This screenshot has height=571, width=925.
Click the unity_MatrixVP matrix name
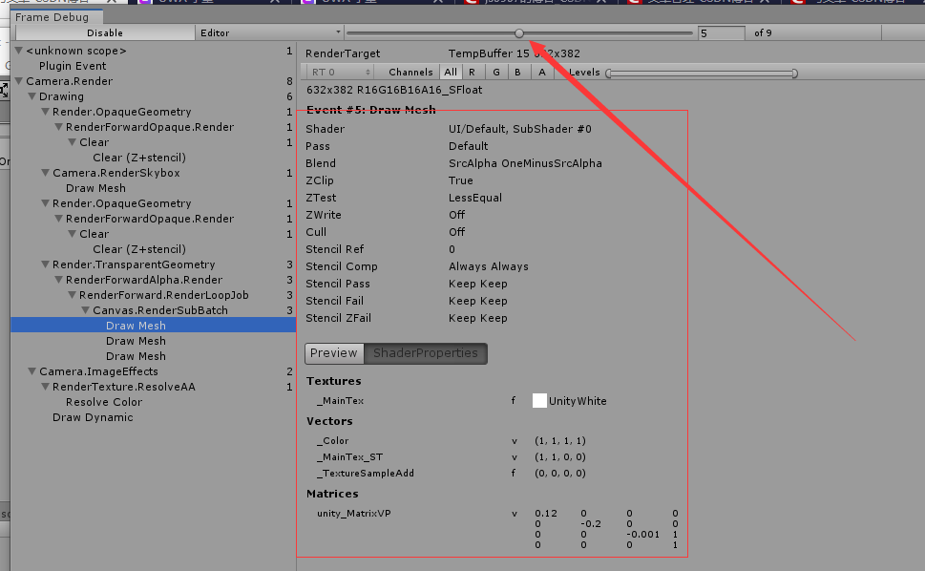point(354,513)
